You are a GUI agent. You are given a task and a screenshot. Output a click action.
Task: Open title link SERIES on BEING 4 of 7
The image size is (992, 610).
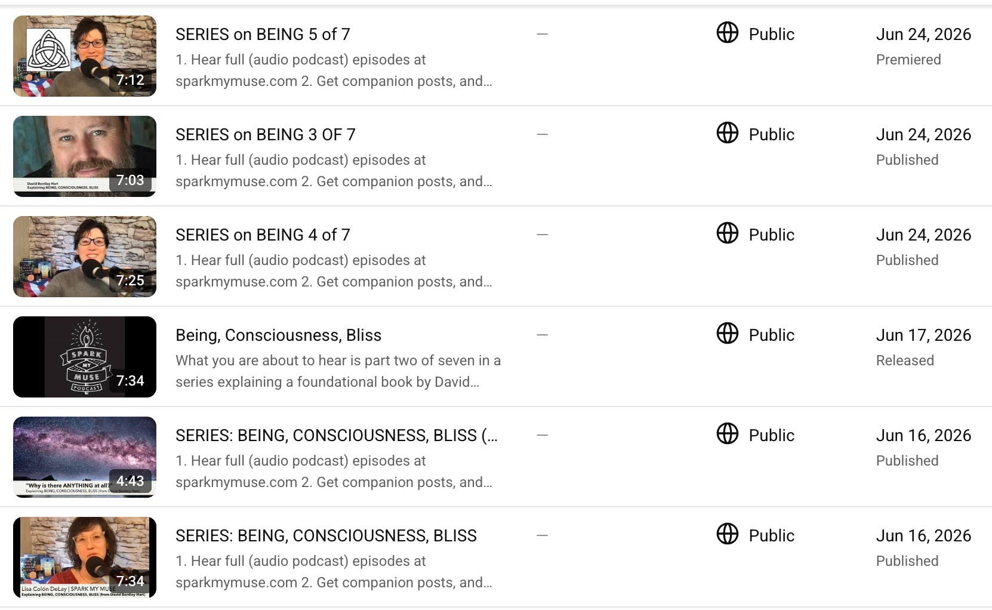pyautogui.click(x=263, y=235)
